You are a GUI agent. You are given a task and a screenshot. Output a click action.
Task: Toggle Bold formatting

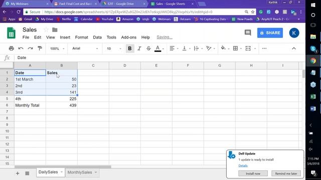click(129, 48)
